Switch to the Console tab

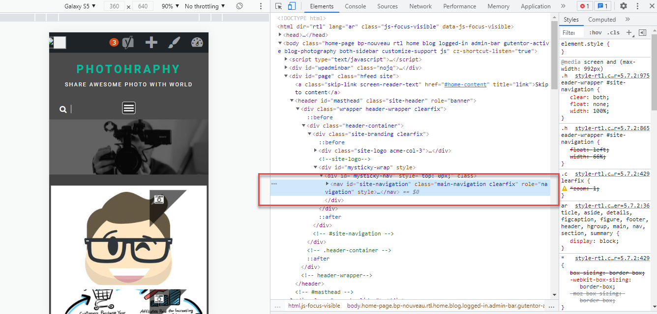click(355, 6)
